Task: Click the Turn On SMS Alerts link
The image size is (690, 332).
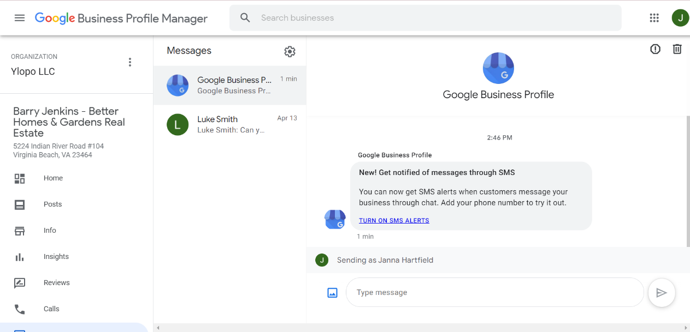Action: click(x=394, y=221)
